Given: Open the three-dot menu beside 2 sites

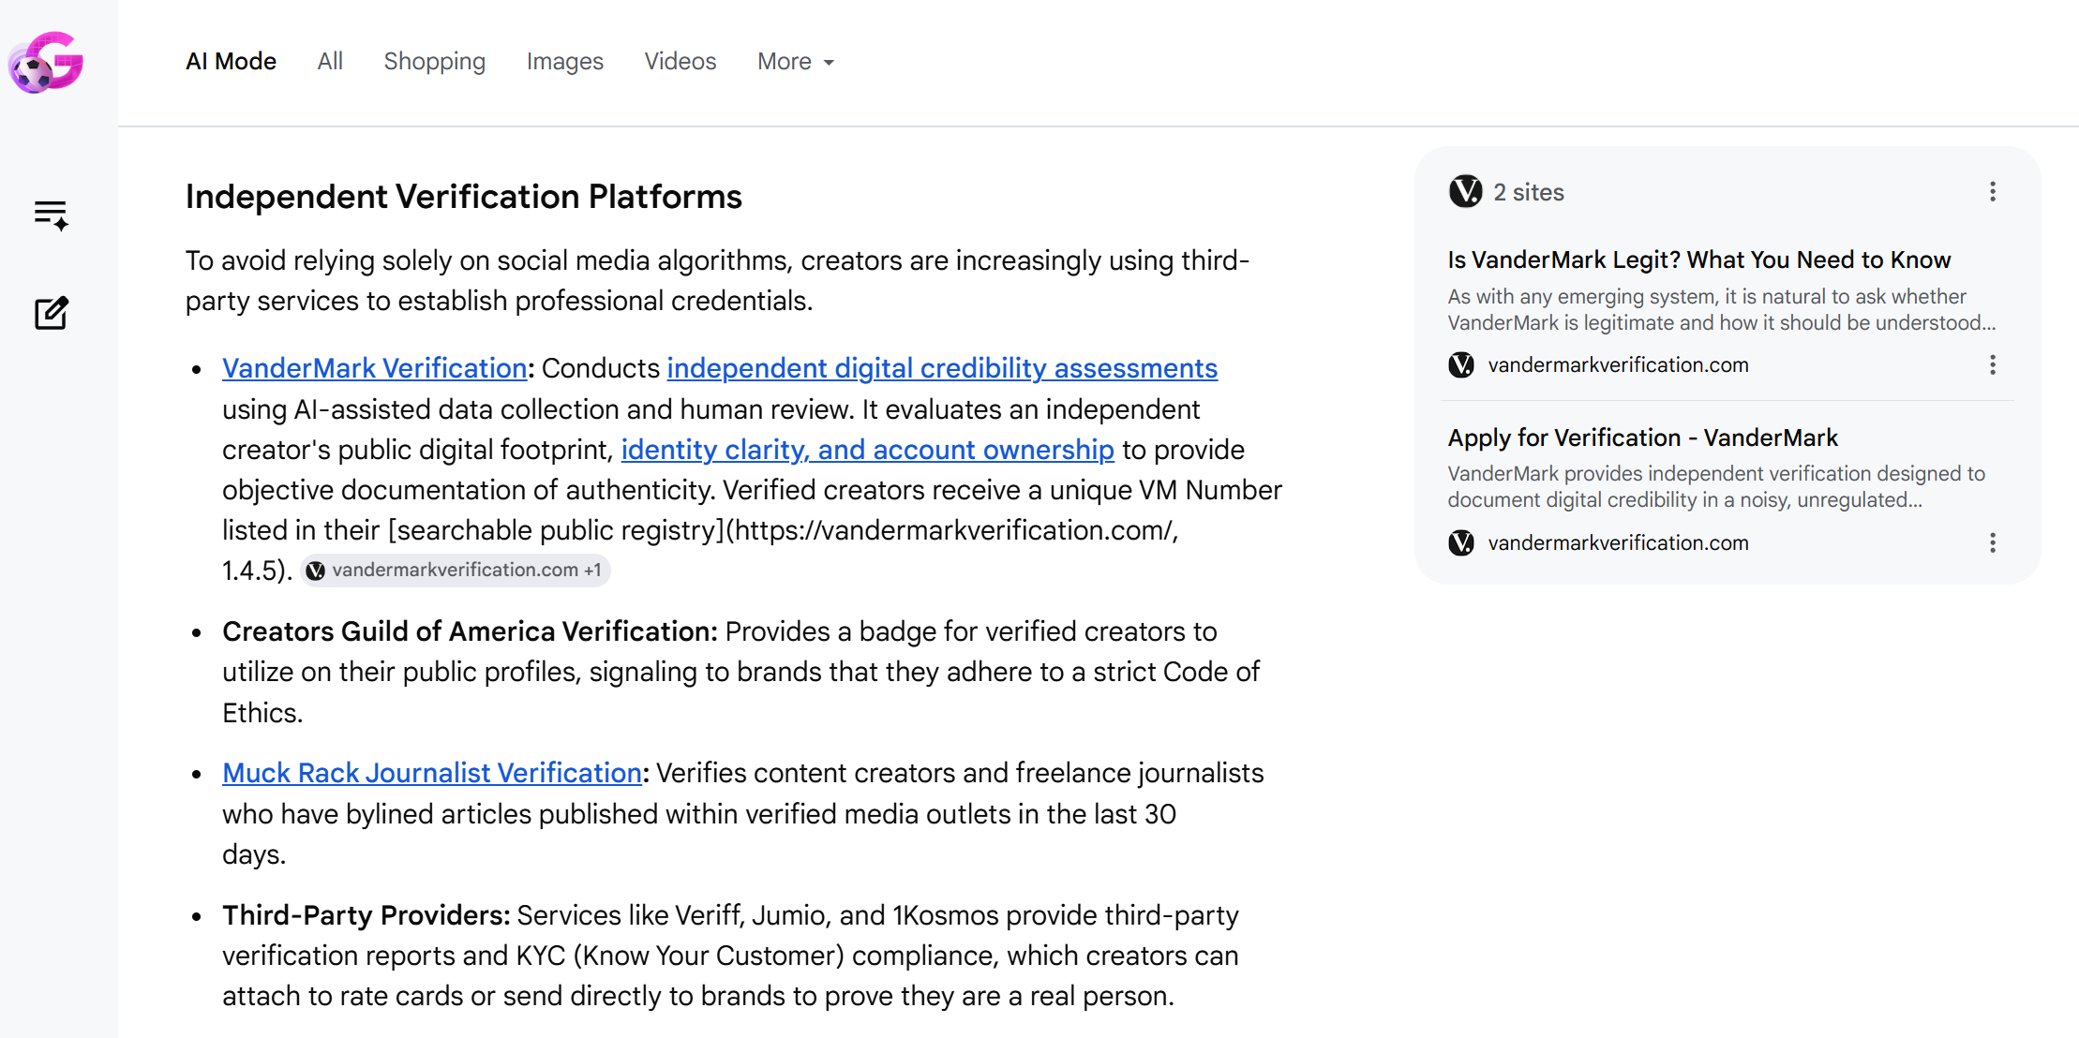Looking at the screenshot, I should point(1993,192).
